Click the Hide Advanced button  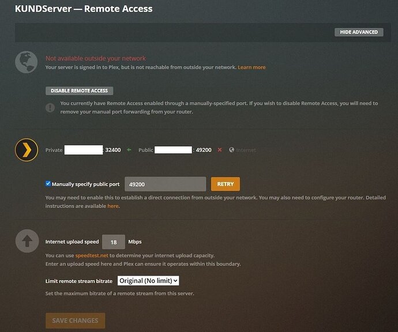(359, 32)
